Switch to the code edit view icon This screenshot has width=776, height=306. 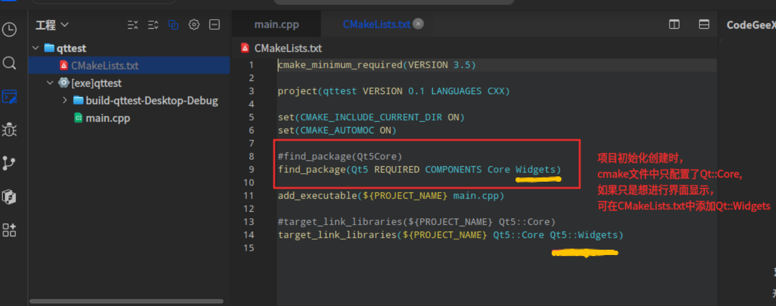click(10, 97)
